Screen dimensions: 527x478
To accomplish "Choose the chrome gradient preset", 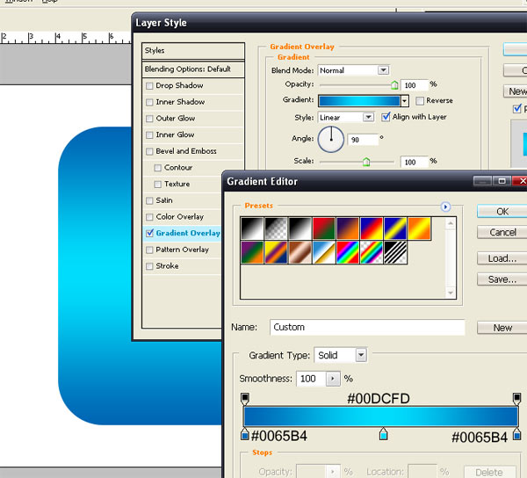I will [323, 252].
